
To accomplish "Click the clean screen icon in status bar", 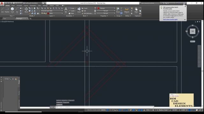I will pos(200,110).
